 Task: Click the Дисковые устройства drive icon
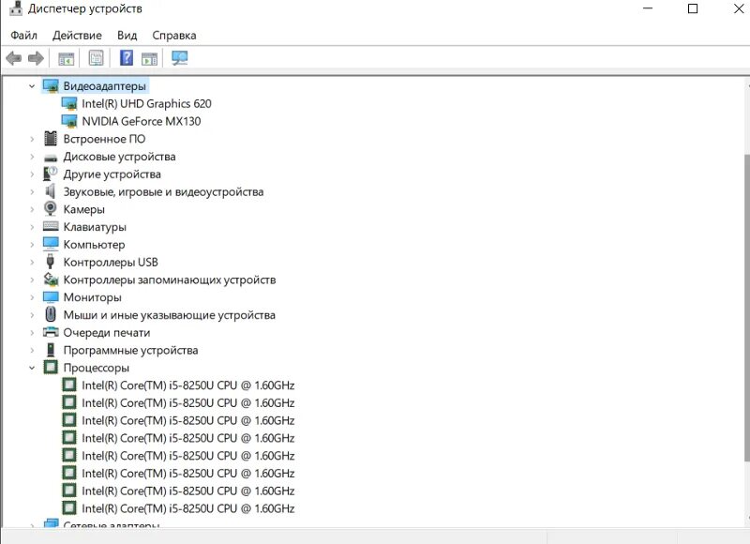(51, 158)
